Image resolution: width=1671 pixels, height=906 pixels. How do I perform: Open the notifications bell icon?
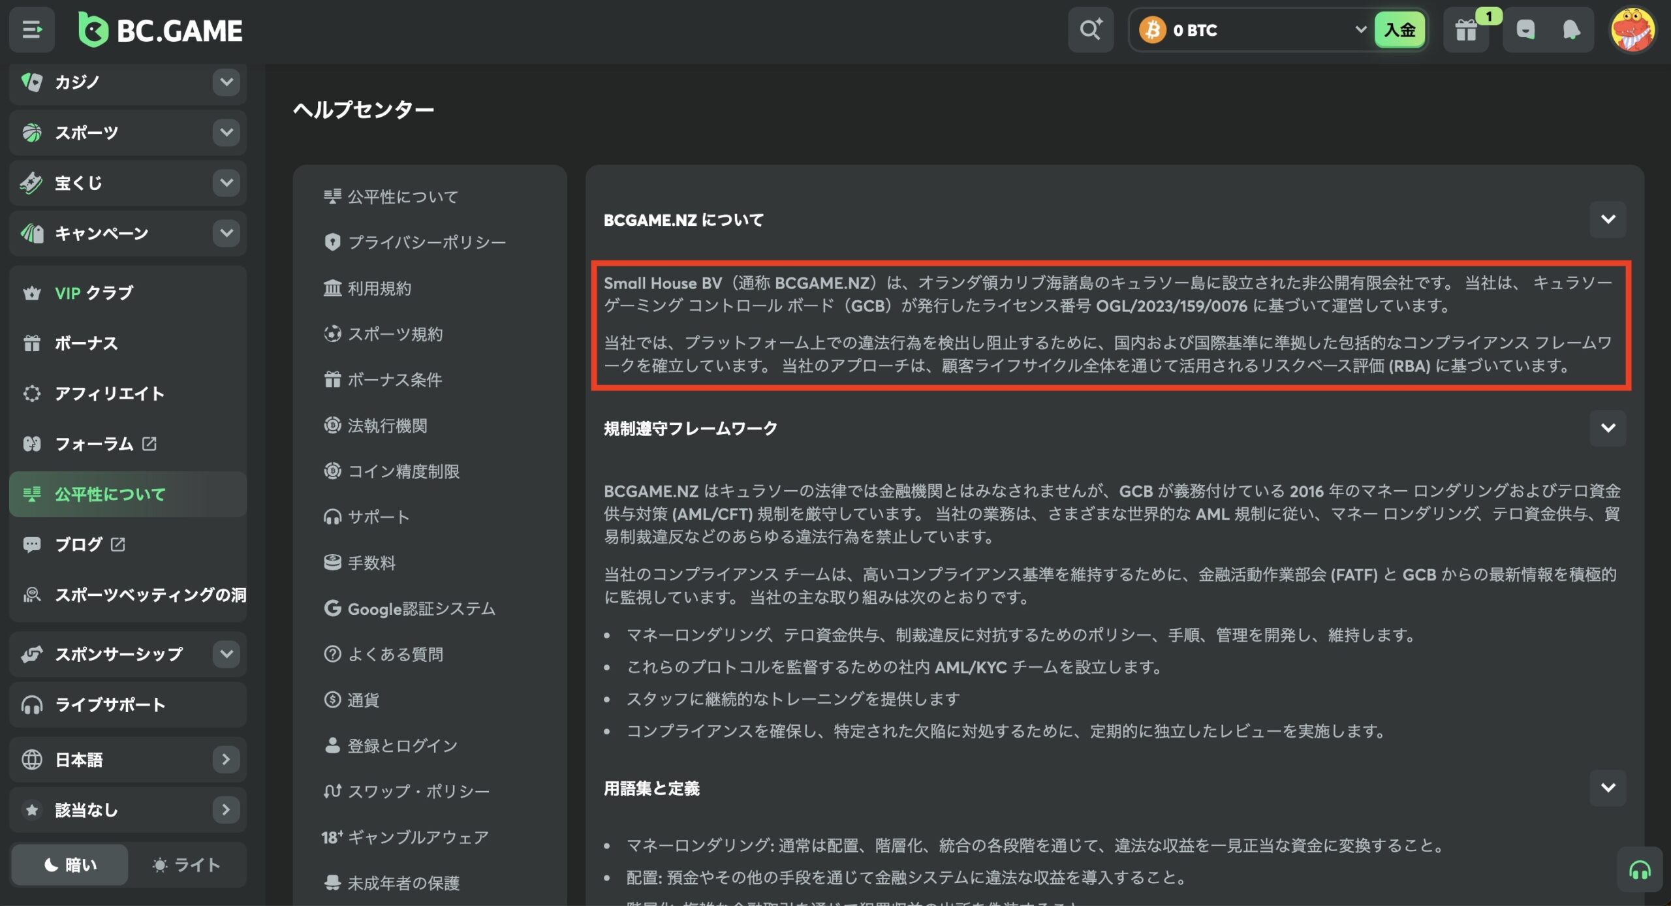click(1571, 30)
